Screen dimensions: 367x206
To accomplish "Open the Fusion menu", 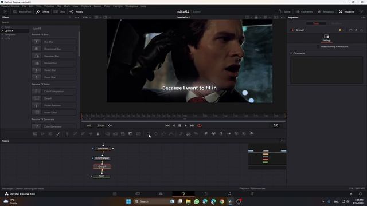I will pyautogui.click(x=97, y=6).
